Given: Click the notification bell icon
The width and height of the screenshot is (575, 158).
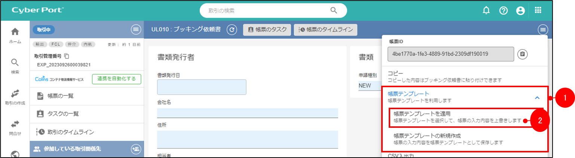Looking at the screenshot, I should click(486, 11).
